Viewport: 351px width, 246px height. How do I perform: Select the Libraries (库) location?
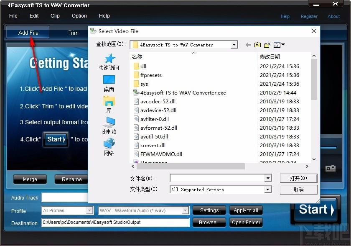(x=109, y=105)
